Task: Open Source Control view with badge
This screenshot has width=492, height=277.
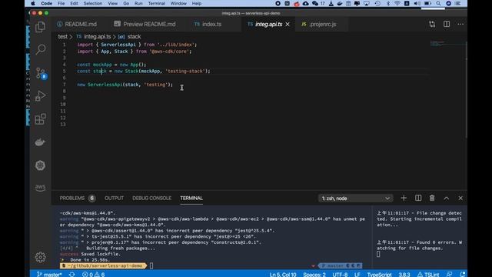Action: coord(41,73)
